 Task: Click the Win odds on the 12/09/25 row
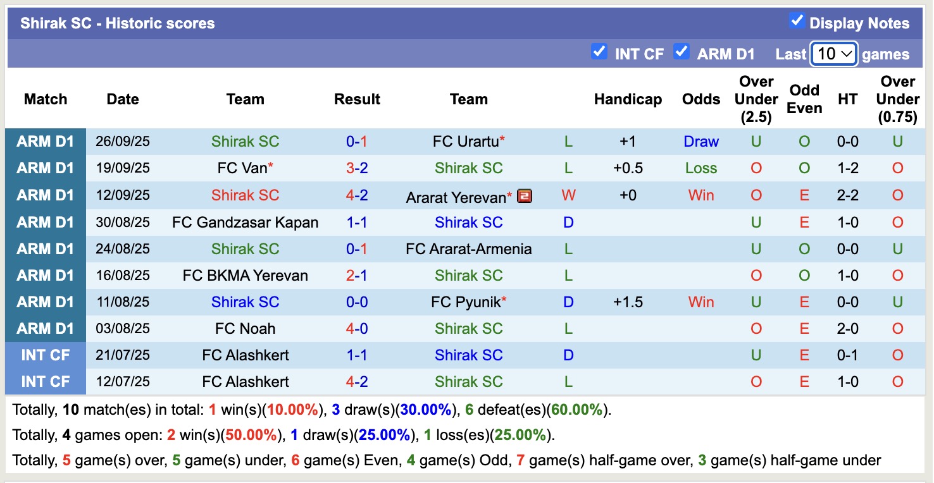click(700, 196)
